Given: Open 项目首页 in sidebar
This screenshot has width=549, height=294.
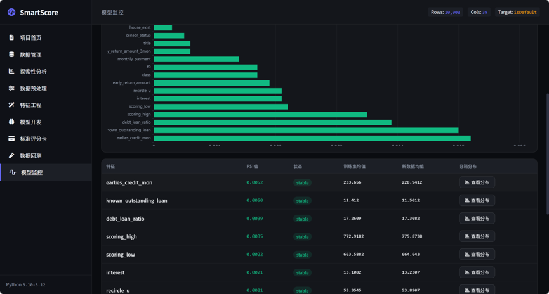Looking at the screenshot, I should (46, 38).
